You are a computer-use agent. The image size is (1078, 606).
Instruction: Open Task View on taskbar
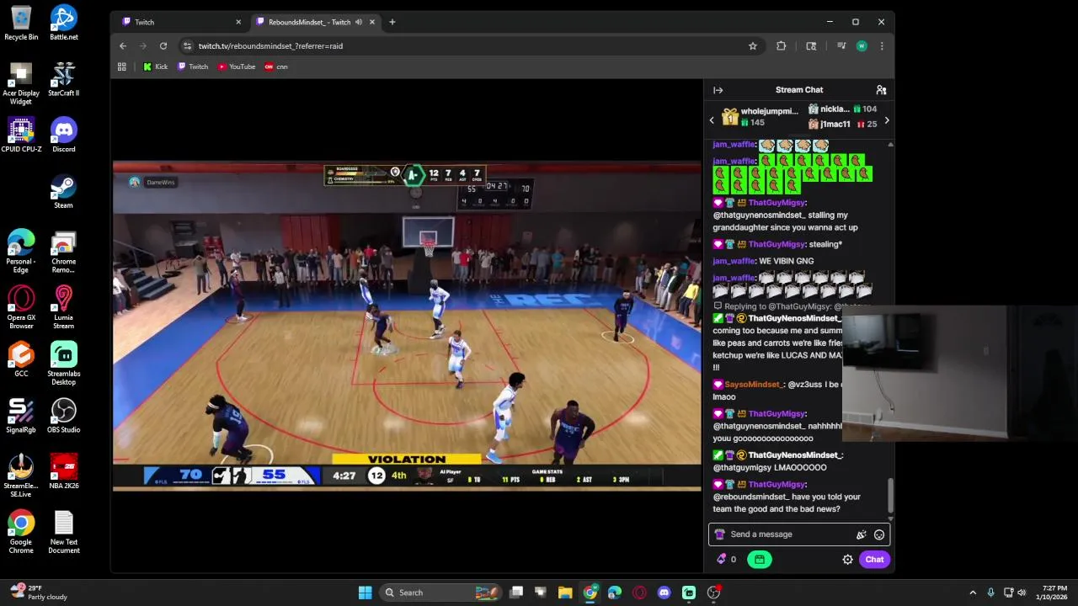516,593
